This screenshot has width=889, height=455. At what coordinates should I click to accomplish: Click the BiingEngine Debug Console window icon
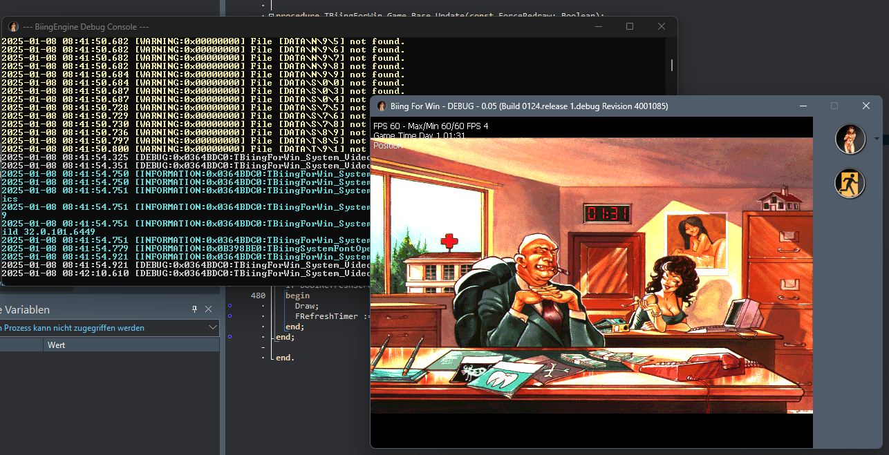tap(13, 26)
